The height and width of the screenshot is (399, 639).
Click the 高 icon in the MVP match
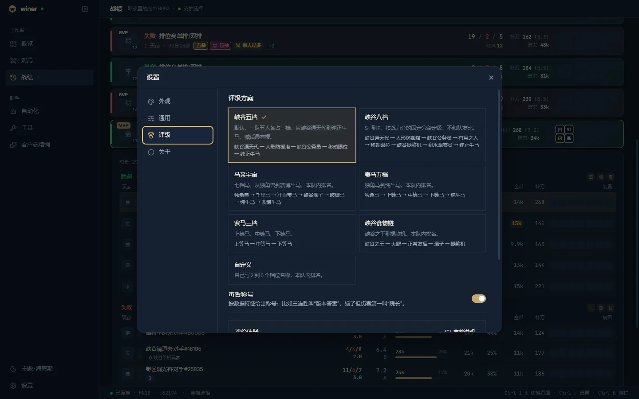point(569,138)
